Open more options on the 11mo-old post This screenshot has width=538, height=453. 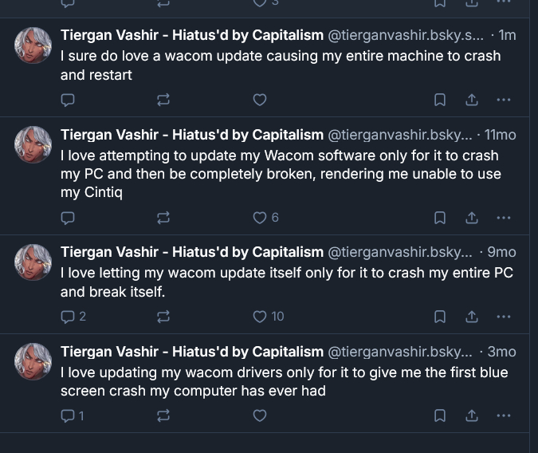click(503, 217)
